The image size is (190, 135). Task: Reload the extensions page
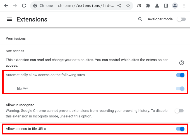[x=24, y=6]
